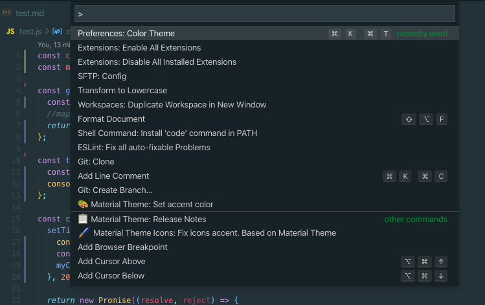Click the down arrow key badge for Add Cursor Below

(x=441, y=276)
